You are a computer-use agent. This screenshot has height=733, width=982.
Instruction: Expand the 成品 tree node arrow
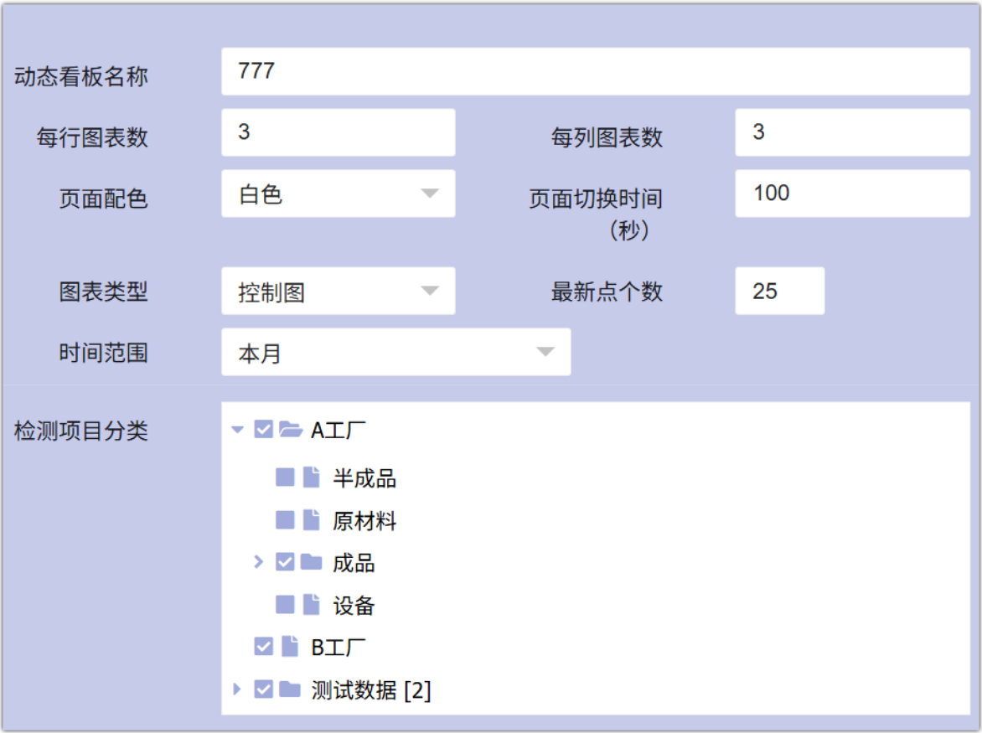(x=259, y=562)
